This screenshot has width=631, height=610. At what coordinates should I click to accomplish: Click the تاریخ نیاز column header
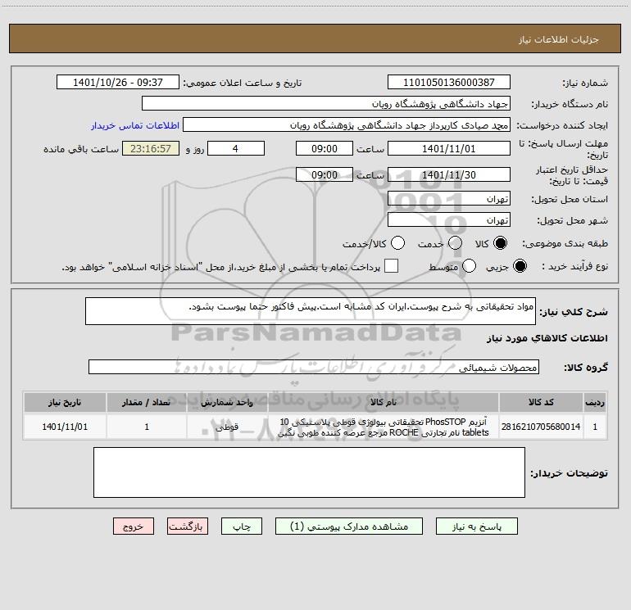65,402
